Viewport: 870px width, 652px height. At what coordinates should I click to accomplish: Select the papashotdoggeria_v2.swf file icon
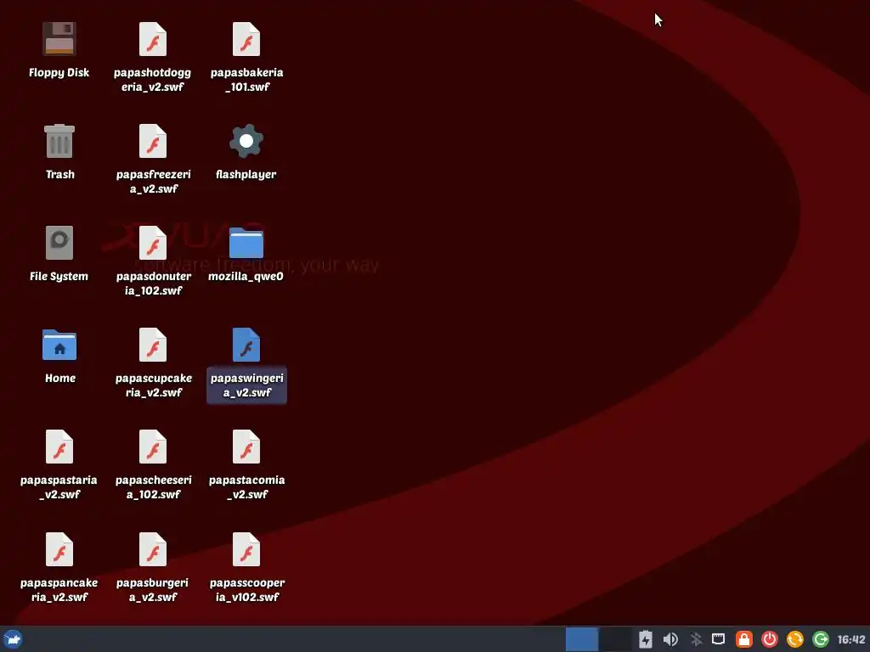[x=153, y=39]
